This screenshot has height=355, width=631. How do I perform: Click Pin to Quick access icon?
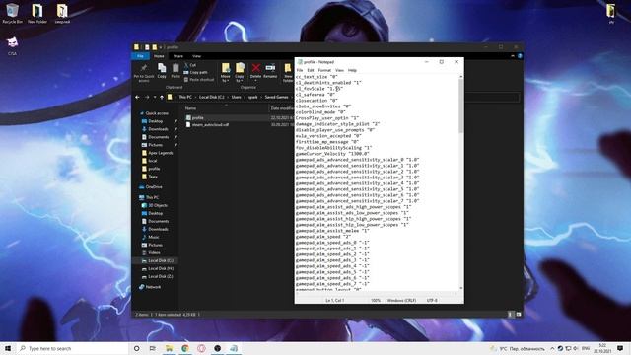point(144,72)
